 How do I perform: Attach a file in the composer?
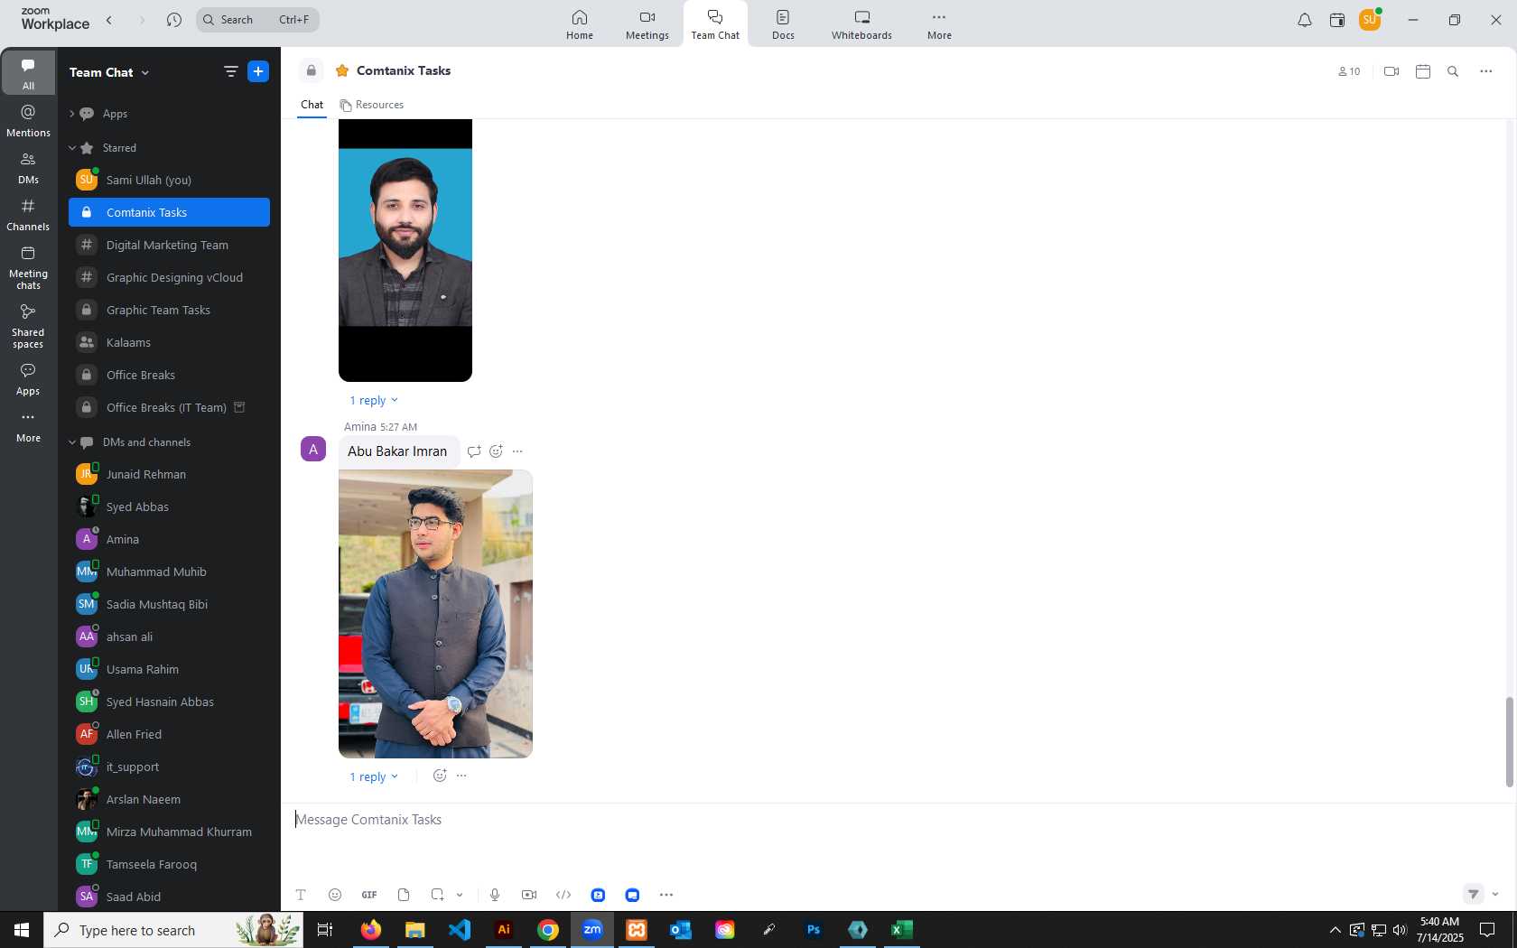coord(404,895)
